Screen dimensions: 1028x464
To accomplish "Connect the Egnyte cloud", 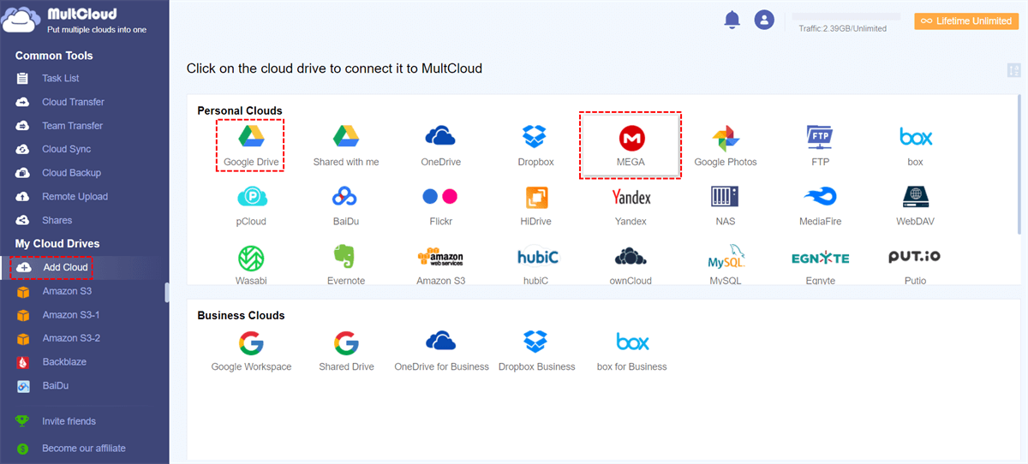I will tap(820, 265).
